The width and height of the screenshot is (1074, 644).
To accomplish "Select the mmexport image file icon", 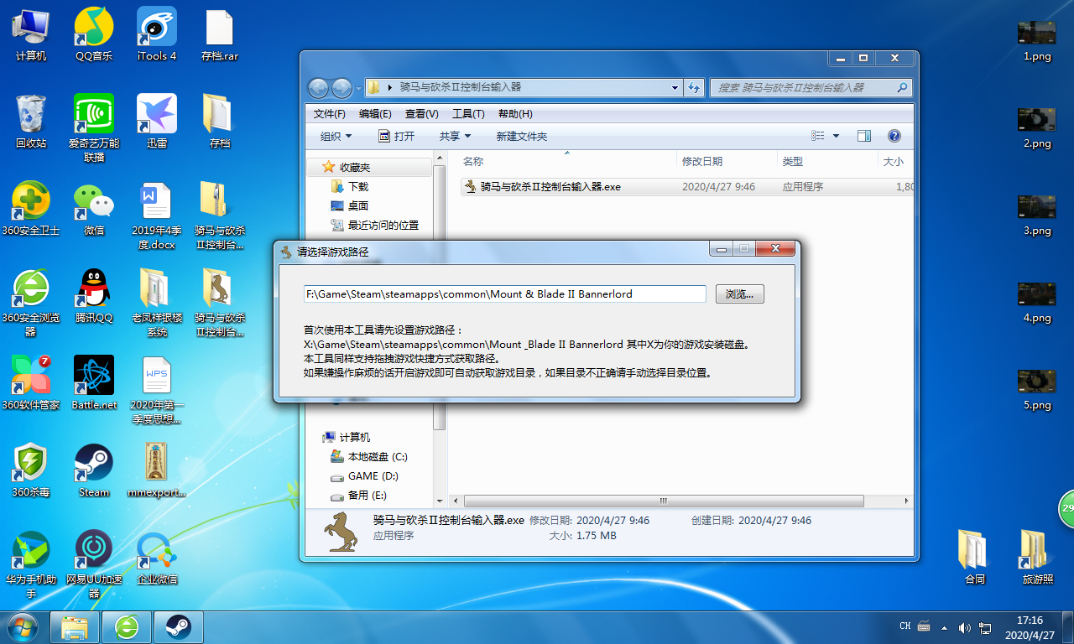I will [157, 470].
